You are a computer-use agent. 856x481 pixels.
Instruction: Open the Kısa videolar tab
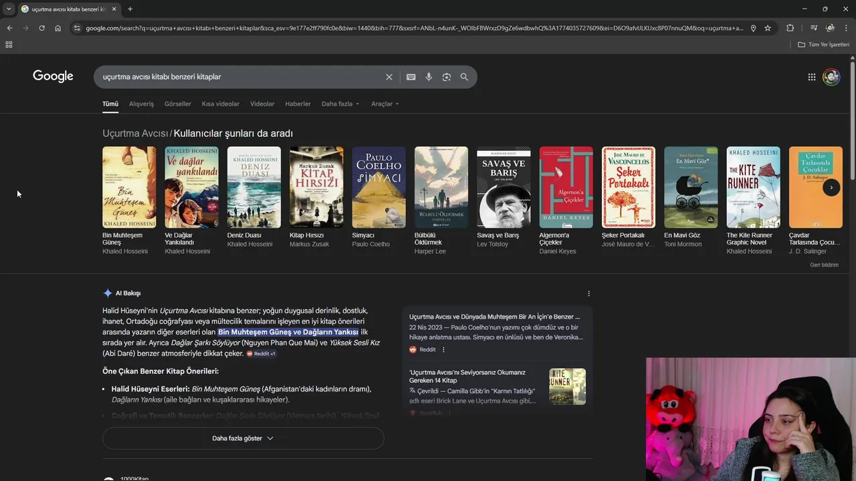[221, 104]
